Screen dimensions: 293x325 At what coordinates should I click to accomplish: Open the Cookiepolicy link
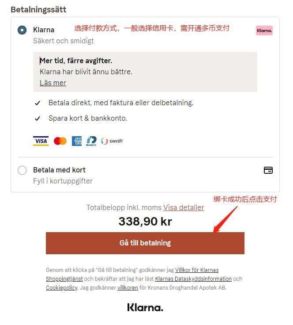tap(62, 288)
